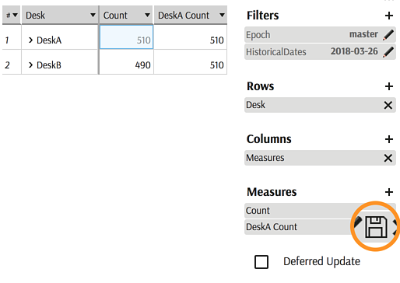
Task: Expand the DeskA row
Action: (x=30, y=40)
